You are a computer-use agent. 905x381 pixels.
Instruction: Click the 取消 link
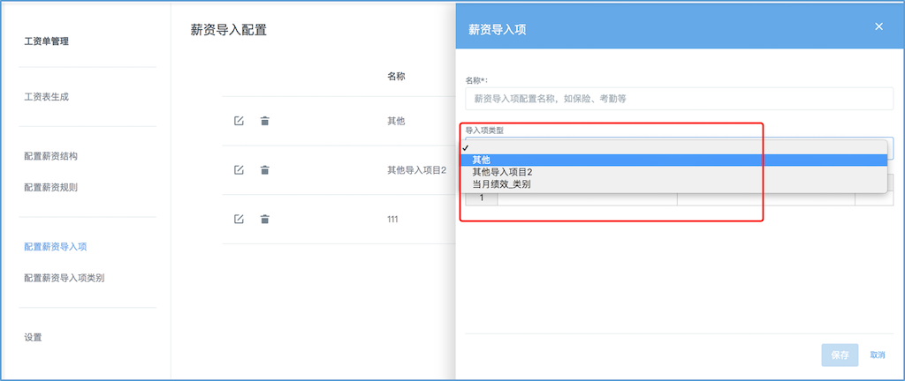pos(878,355)
